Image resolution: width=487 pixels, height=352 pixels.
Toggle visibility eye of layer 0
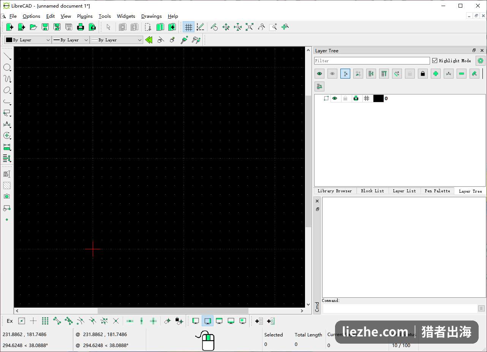(335, 98)
